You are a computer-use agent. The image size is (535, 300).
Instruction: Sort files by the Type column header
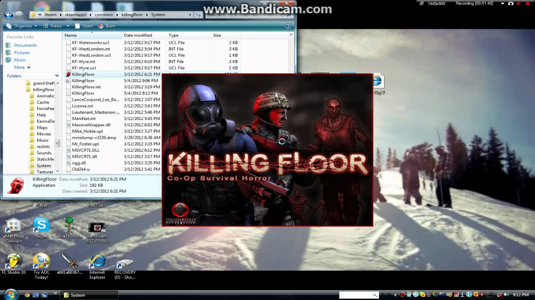pyautogui.click(x=189, y=35)
